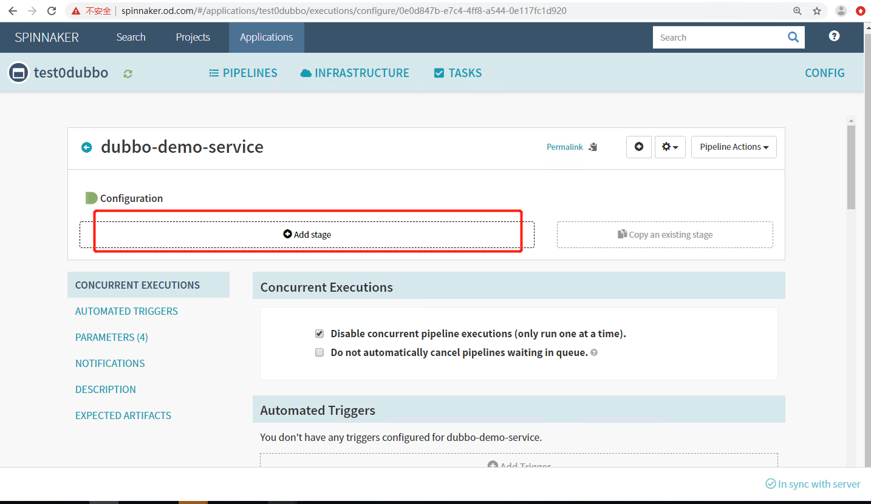Viewport: 871px width, 504px height.
Task: Open the Pipeline Actions dropdown
Action: (733, 147)
